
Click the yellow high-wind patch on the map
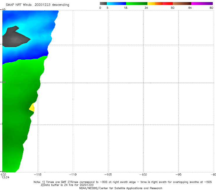[x=32, y=108]
